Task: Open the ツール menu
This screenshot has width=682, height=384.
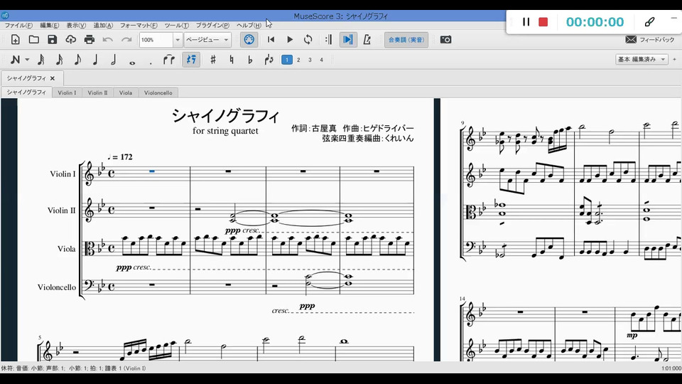Action: pos(176,26)
